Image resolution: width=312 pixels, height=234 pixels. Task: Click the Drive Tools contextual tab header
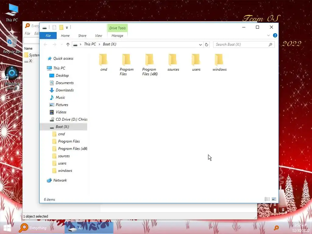[x=117, y=28]
